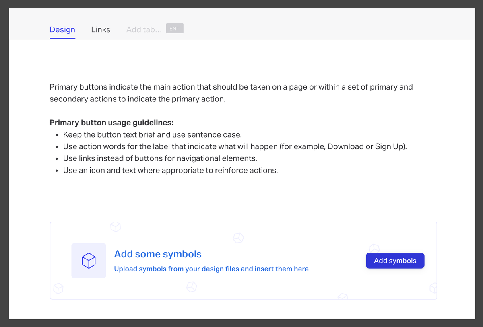Click the faint cube at the box's top center
The height and width of the screenshot is (327, 483).
click(x=238, y=238)
